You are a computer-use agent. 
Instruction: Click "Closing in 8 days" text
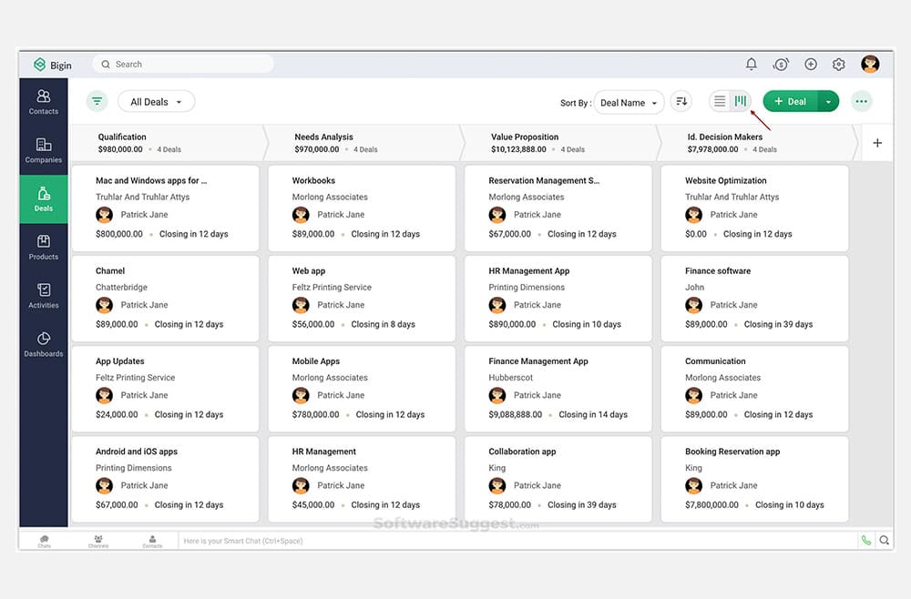point(383,324)
